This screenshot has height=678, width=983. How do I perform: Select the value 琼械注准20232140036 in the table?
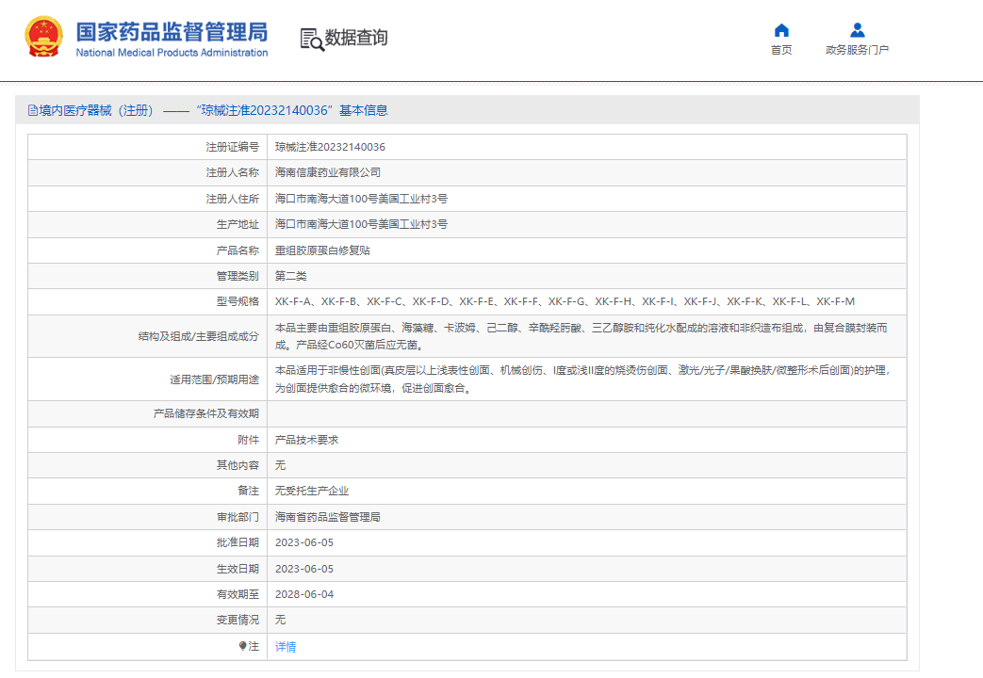pyautogui.click(x=330, y=147)
